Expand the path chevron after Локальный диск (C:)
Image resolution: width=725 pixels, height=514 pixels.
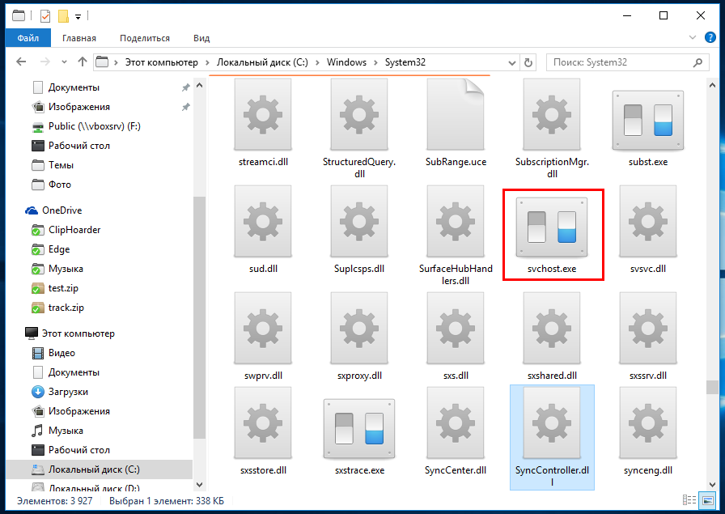[x=317, y=62]
